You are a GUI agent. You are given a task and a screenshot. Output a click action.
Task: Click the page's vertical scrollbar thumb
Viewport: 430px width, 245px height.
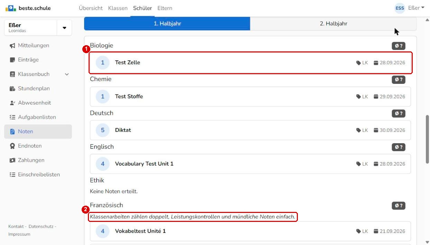tap(427, 139)
